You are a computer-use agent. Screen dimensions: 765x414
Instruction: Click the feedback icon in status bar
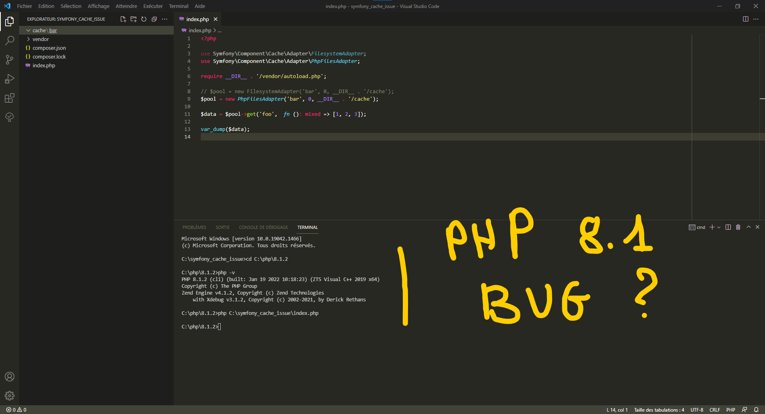click(x=744, y=410)
